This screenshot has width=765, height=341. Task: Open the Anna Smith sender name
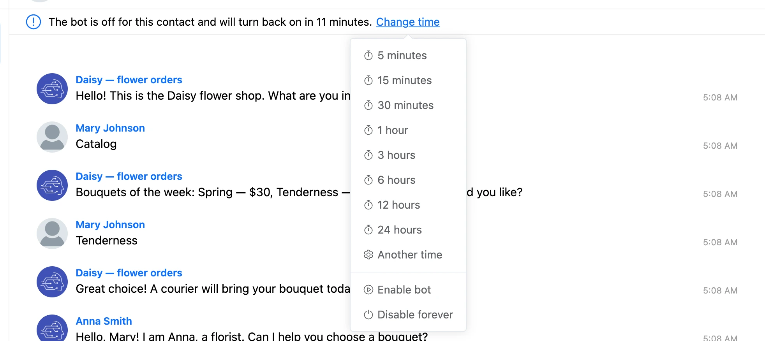pos(104,321)
